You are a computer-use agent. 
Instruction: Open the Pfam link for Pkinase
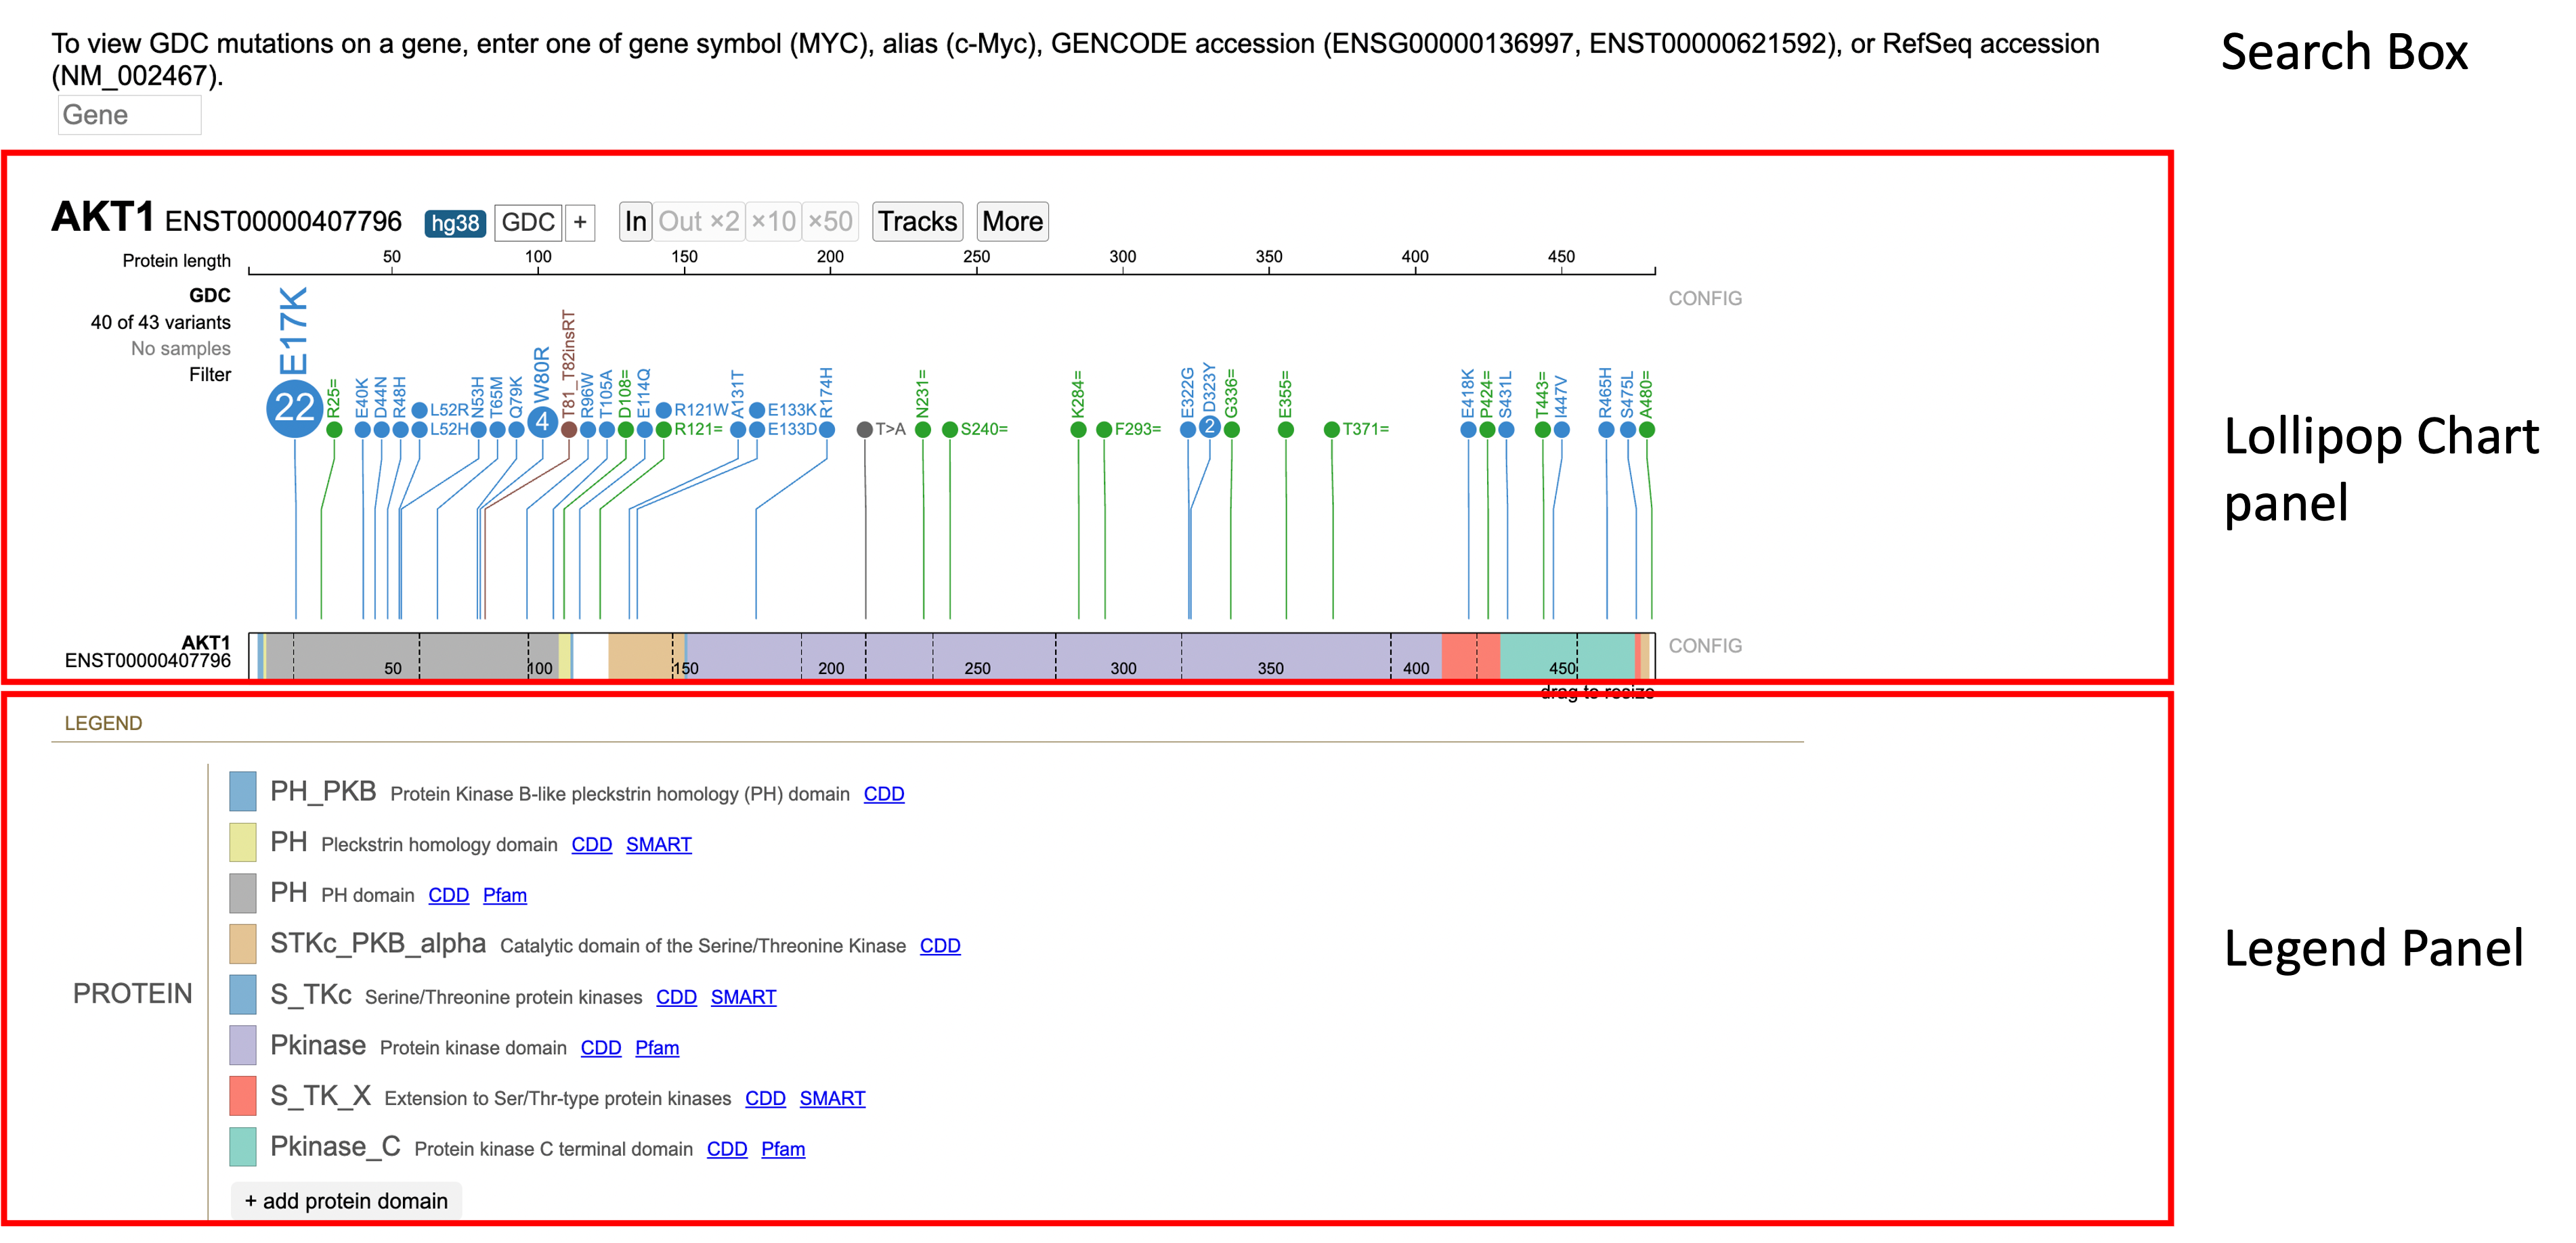pyautogui.click(x=657, y=1048)
